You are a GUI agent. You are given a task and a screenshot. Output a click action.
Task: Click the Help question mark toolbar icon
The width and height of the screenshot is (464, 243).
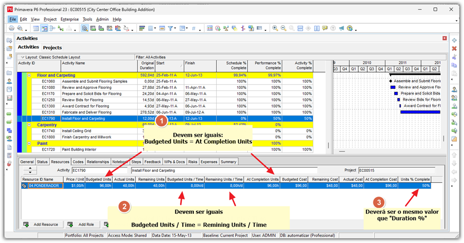coord(350,28)
